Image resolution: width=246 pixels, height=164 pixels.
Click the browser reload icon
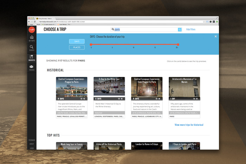pos(35,22)
